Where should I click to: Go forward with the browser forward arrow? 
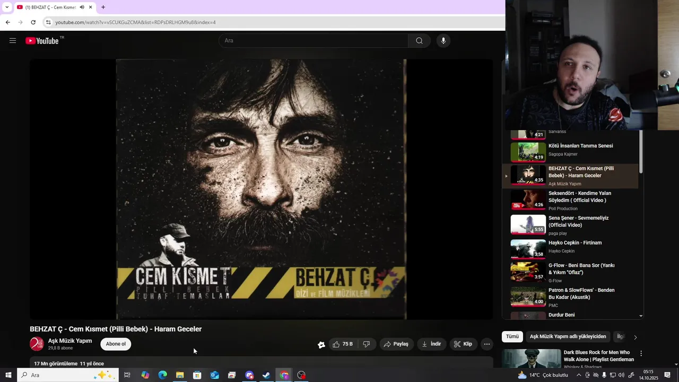point(20,22)
